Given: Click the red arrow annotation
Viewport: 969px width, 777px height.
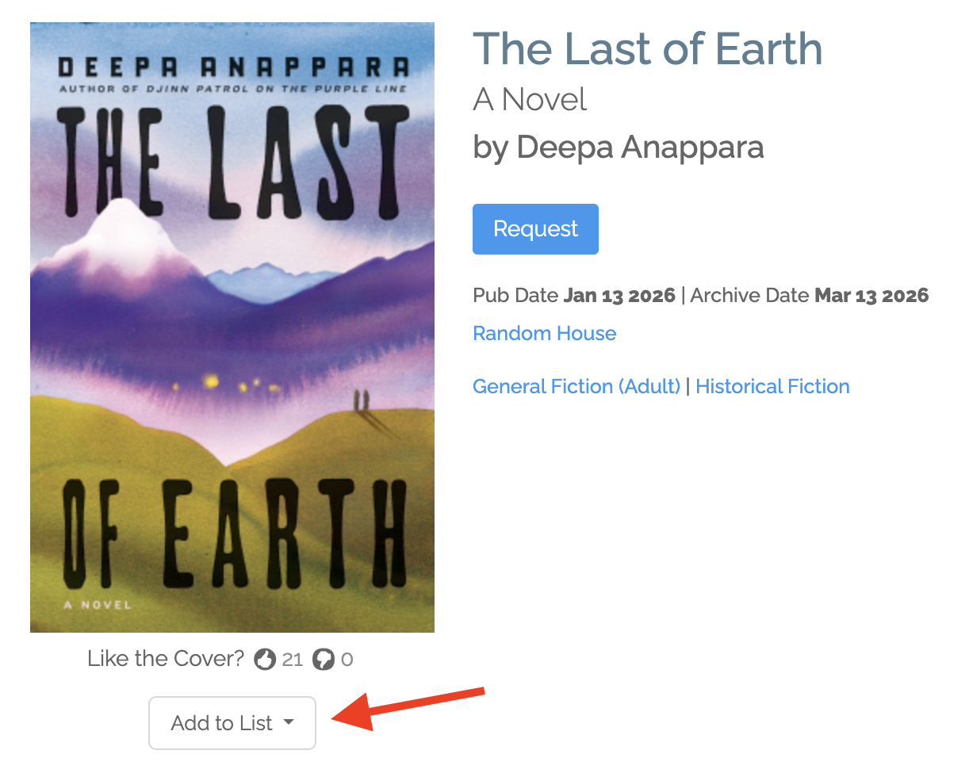Looking at the screenshot, I should click(408, 707).
